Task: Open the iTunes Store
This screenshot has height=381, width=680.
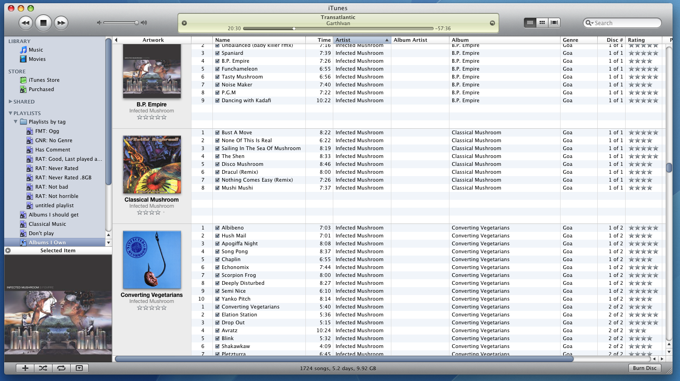Action: 44,80
